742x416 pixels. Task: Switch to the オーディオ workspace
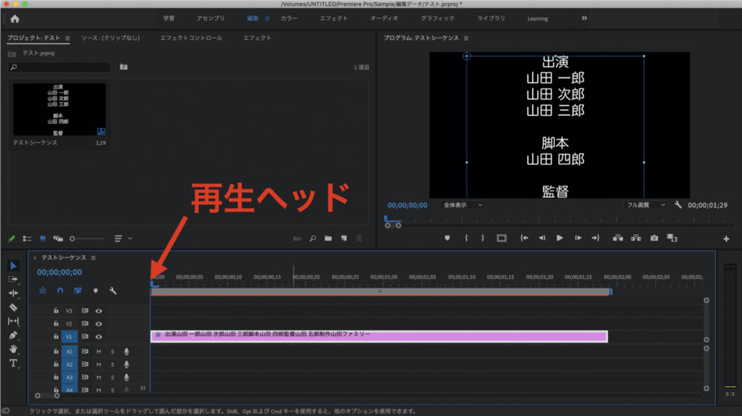click(x=384, y=18)
